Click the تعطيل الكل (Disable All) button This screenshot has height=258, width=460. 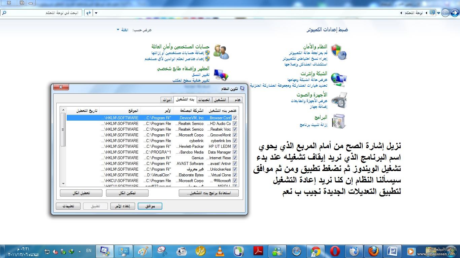pos(81,193)
